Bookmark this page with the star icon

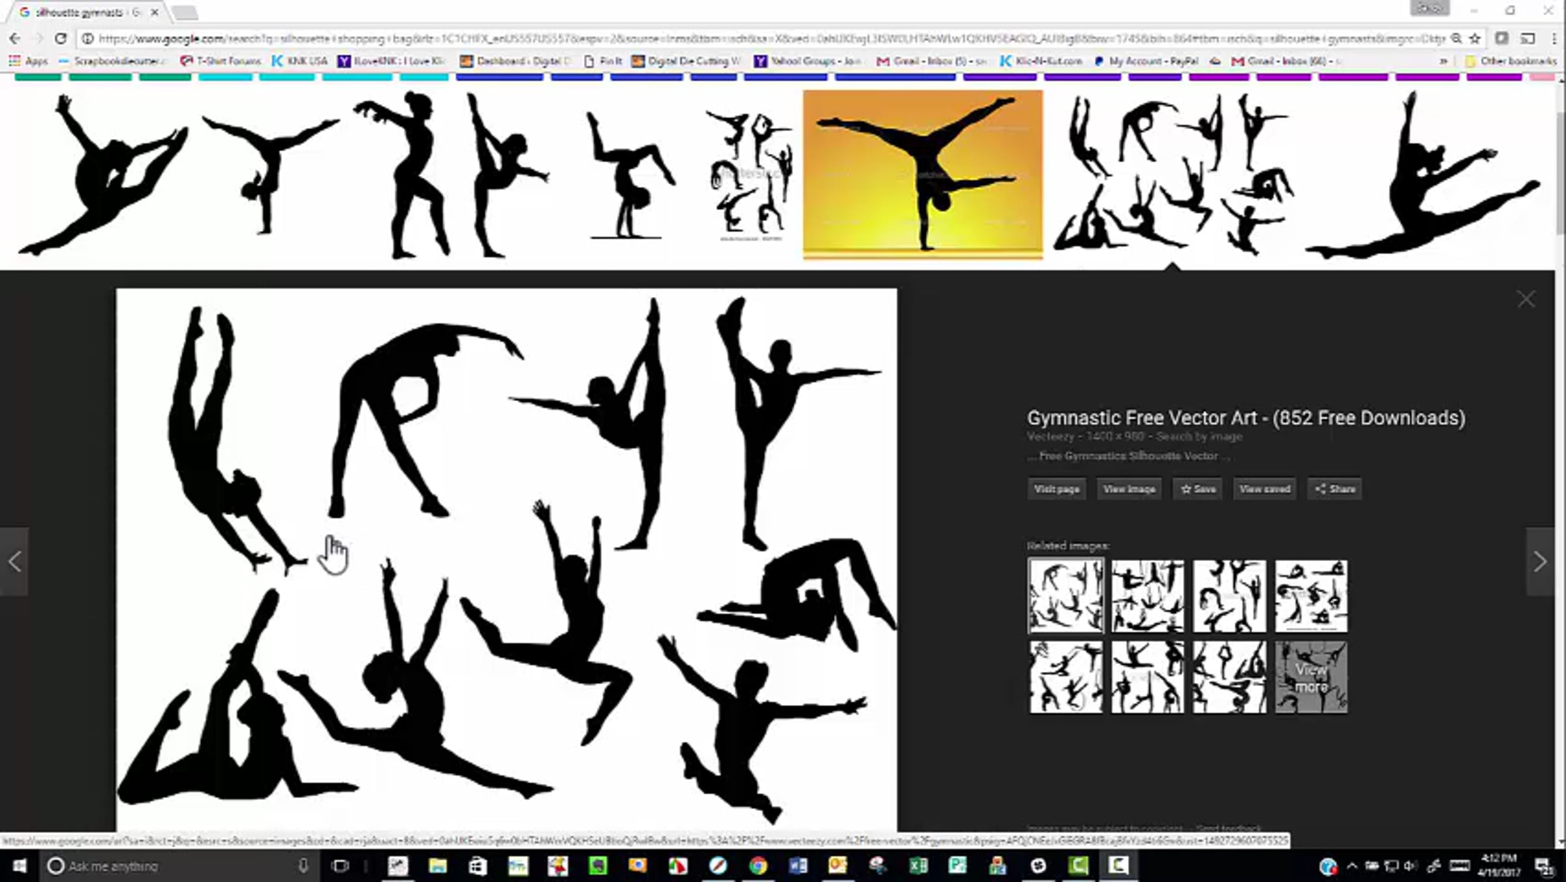pos(1475,38)
